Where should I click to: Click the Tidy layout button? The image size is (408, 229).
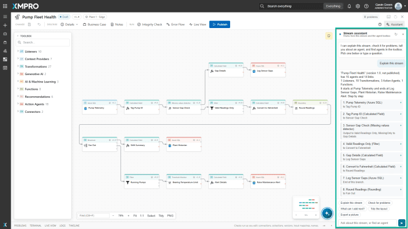click(x=161, y=215)
